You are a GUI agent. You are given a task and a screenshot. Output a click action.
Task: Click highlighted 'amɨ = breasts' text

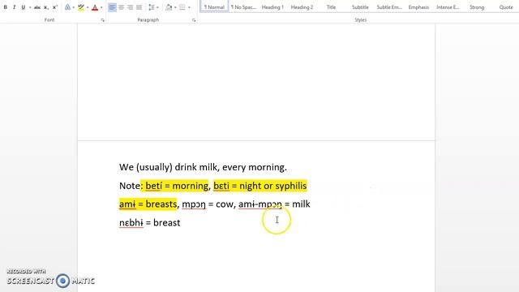(148, 204)
